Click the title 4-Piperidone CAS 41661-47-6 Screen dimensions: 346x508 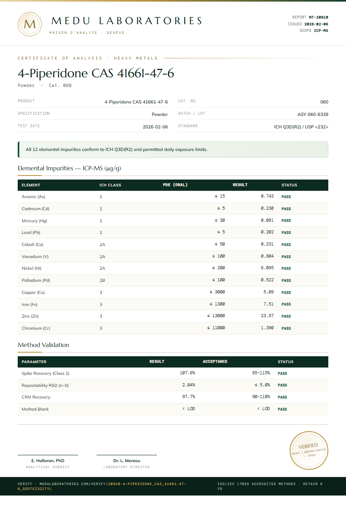click(x=96, y=73)
